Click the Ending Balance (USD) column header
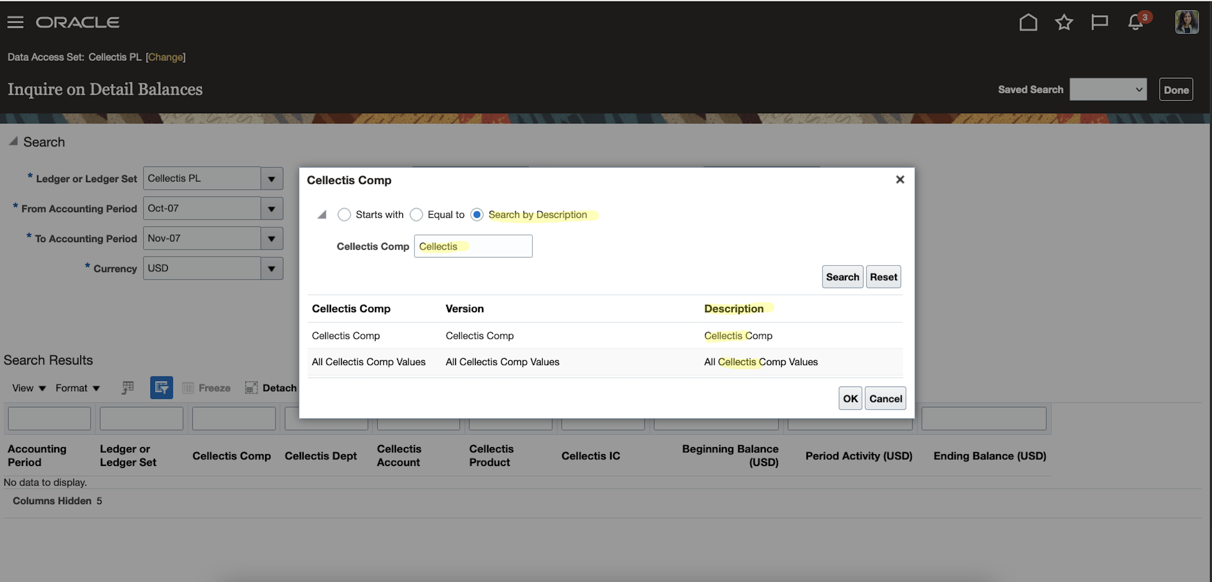1212x582 pixels. (x=990, y=456)
